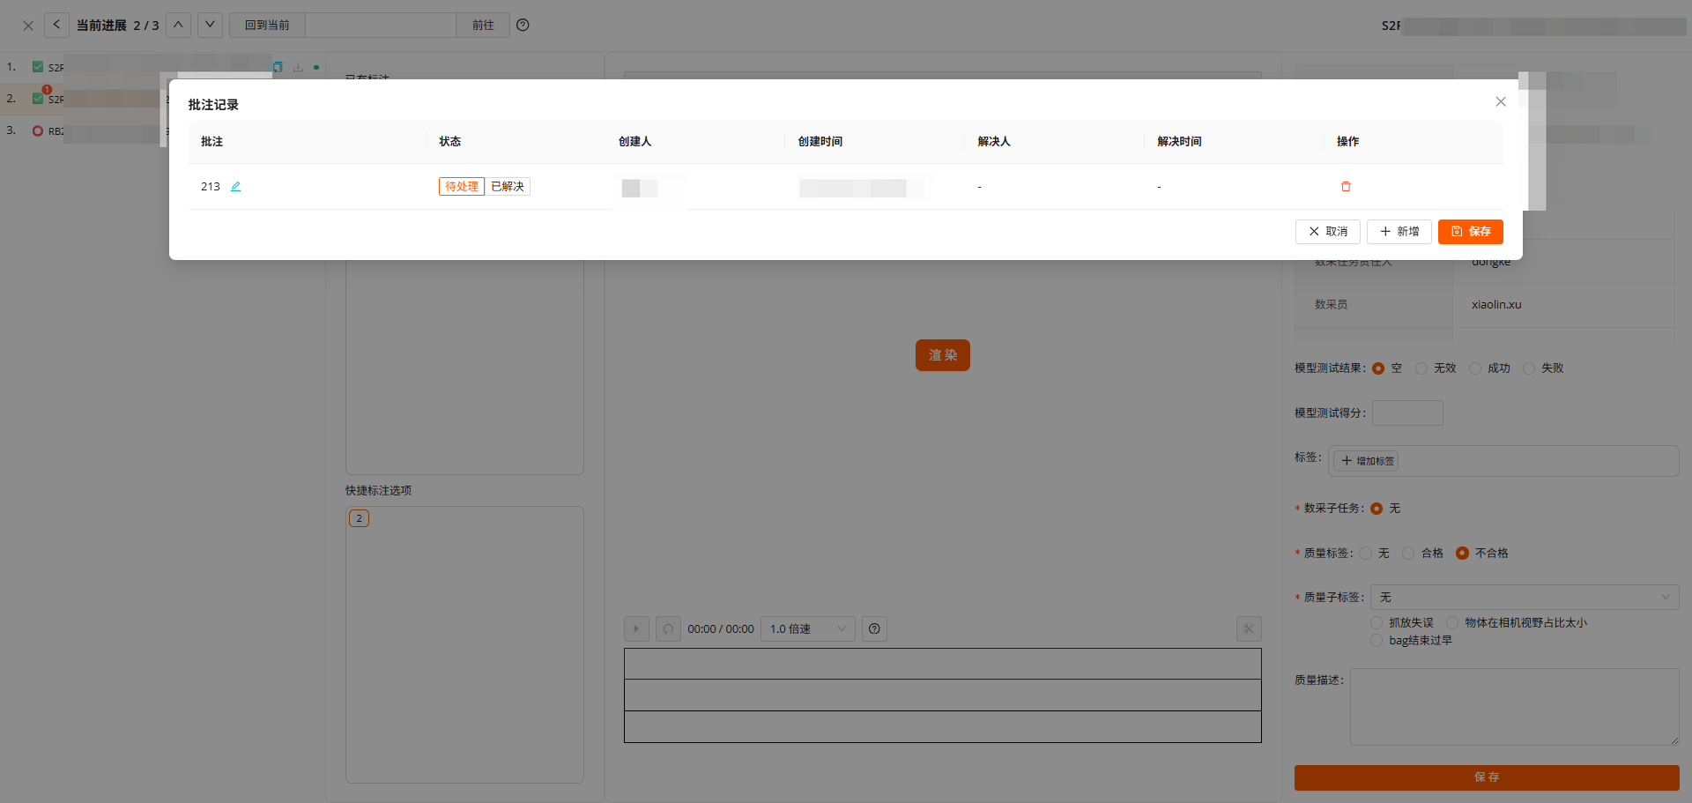Delete the annotation record with trash icon
Viewport: 1692px width, 803px height.
pos(1346,187)
